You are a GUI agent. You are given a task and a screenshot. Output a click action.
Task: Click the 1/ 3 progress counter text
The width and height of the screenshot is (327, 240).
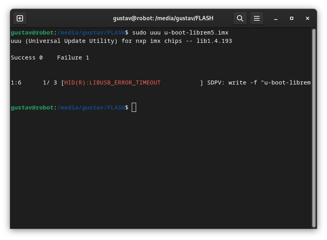(50, 83)
